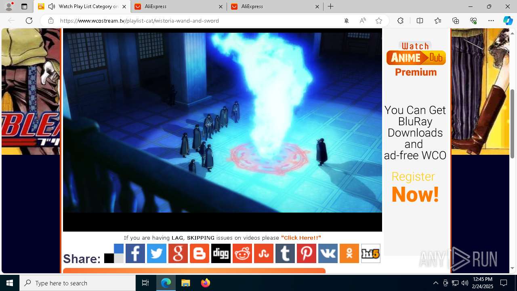The image size is (517, 291).
Task: Click the anime video player
Action: (223, 130)
